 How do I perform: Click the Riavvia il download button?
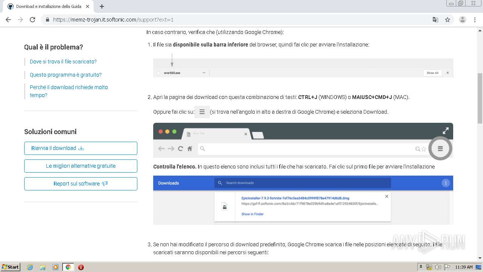[81, 148]
